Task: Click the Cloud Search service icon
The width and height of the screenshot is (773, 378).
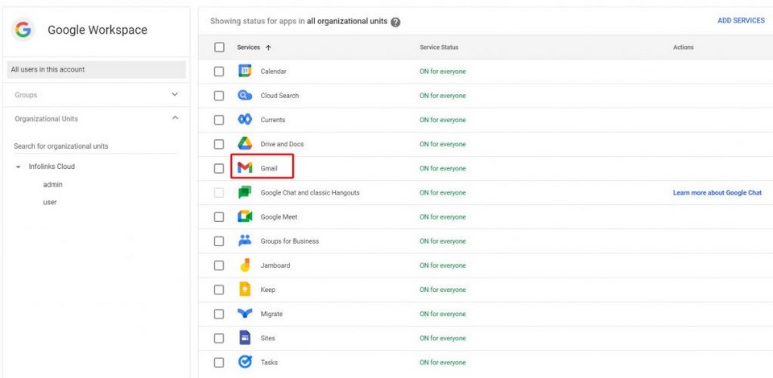Action: [x=245, y=96]
